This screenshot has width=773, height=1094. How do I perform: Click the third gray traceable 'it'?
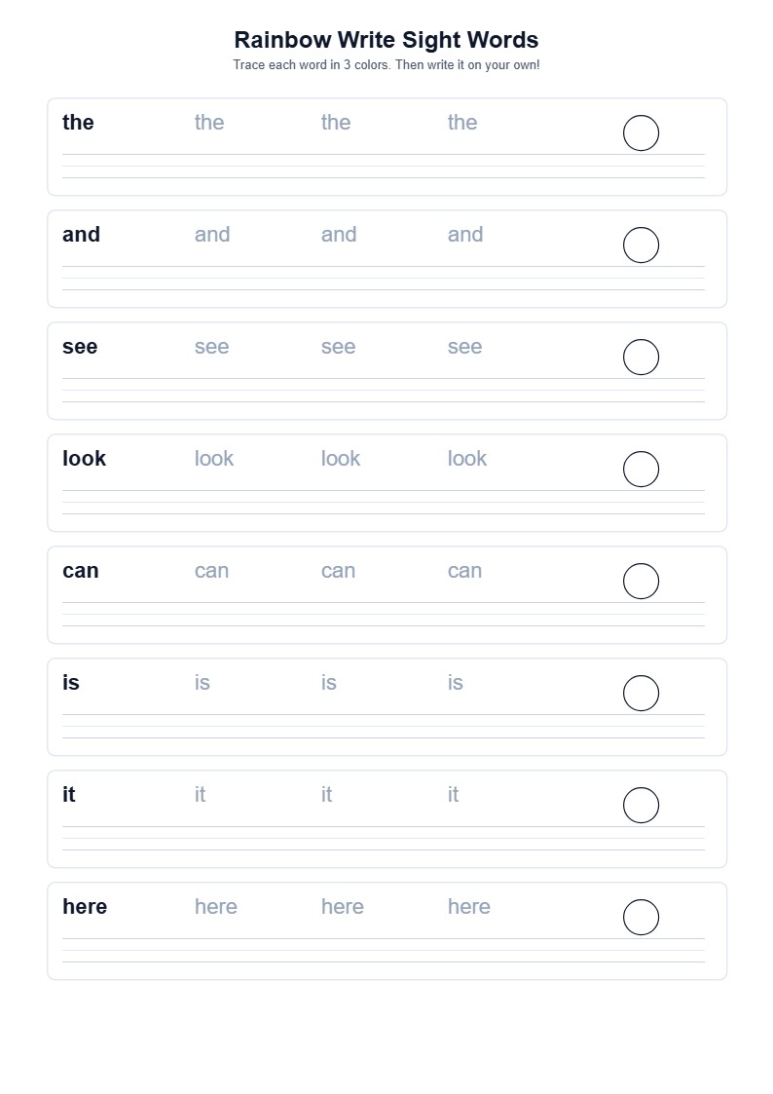pos(453,794)
